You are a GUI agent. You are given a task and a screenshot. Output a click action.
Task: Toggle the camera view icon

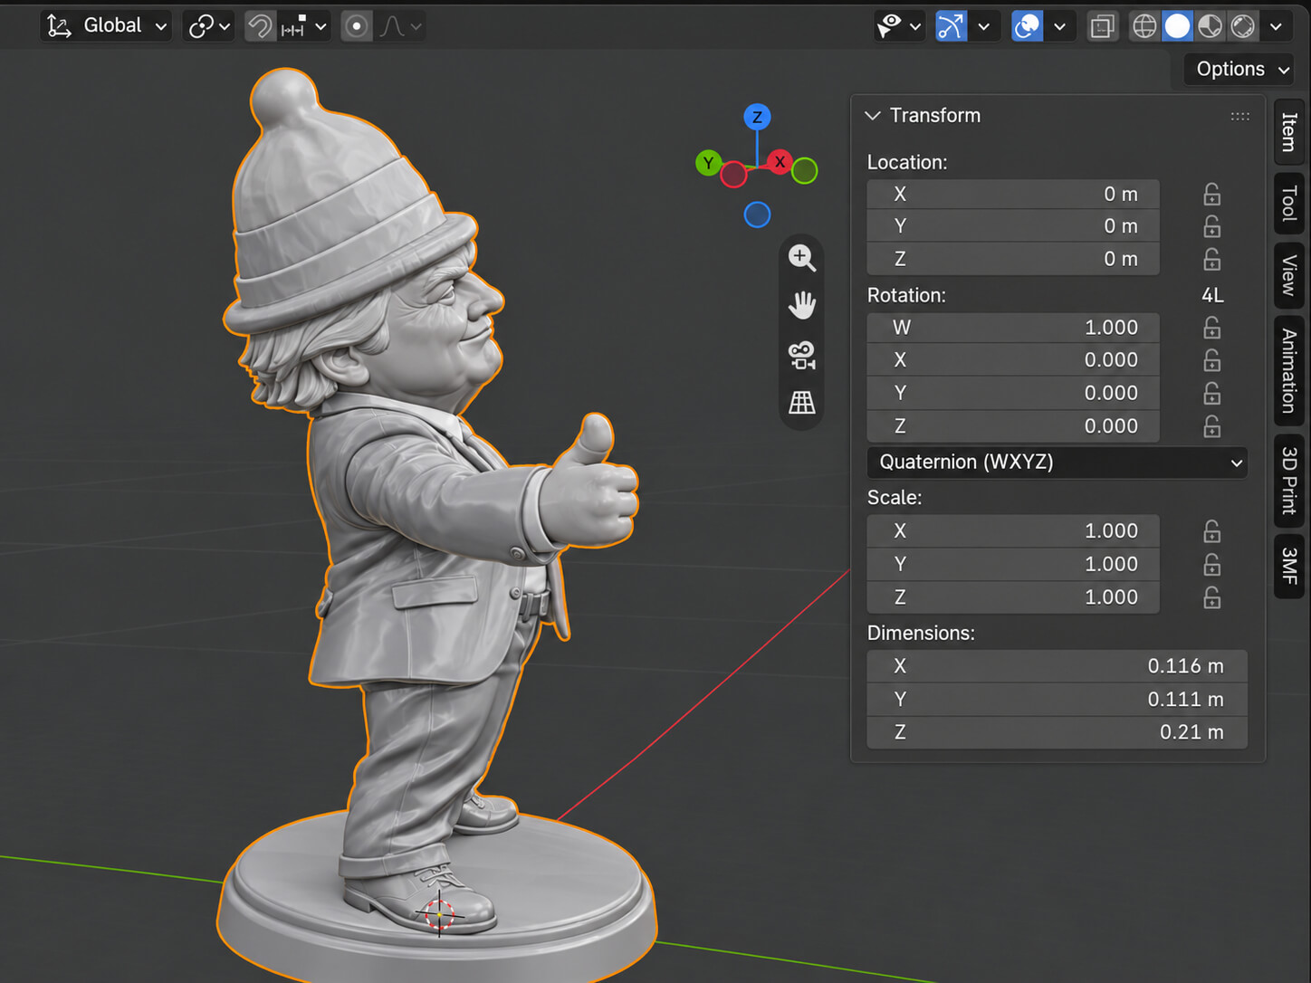801,354
